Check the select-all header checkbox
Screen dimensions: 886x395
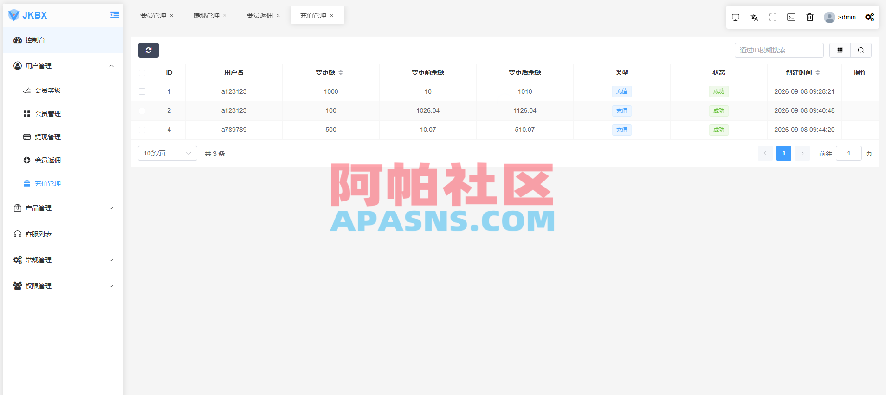142,73
